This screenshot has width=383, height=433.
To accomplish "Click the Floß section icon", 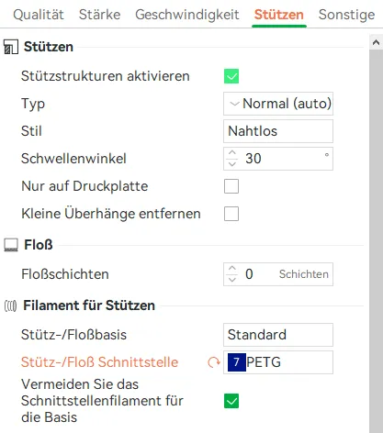I will (11, 245).
